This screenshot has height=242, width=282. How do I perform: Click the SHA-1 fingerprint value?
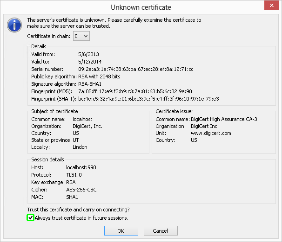[x=149, y=99]
